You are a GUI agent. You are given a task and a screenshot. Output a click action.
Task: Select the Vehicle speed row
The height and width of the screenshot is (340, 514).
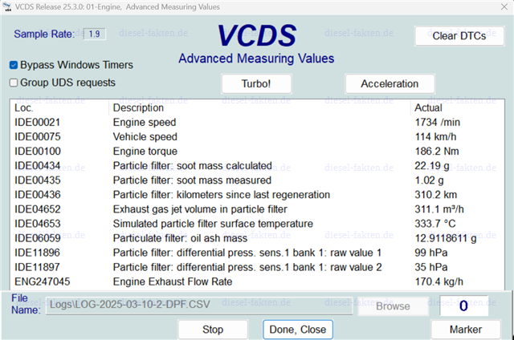tap(257, 137)
